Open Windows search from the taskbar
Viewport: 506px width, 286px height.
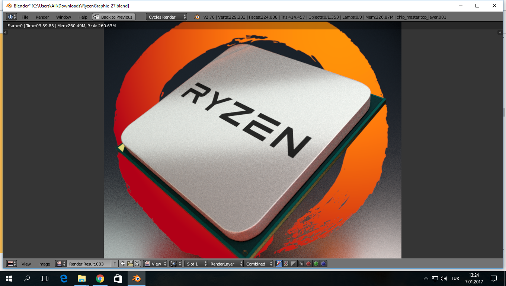pos(27,278)
